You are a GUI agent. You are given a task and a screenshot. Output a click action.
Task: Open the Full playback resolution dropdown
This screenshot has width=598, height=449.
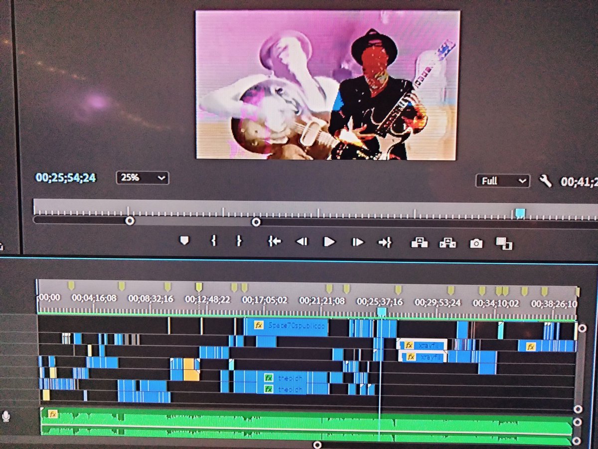tap(502, 181)
